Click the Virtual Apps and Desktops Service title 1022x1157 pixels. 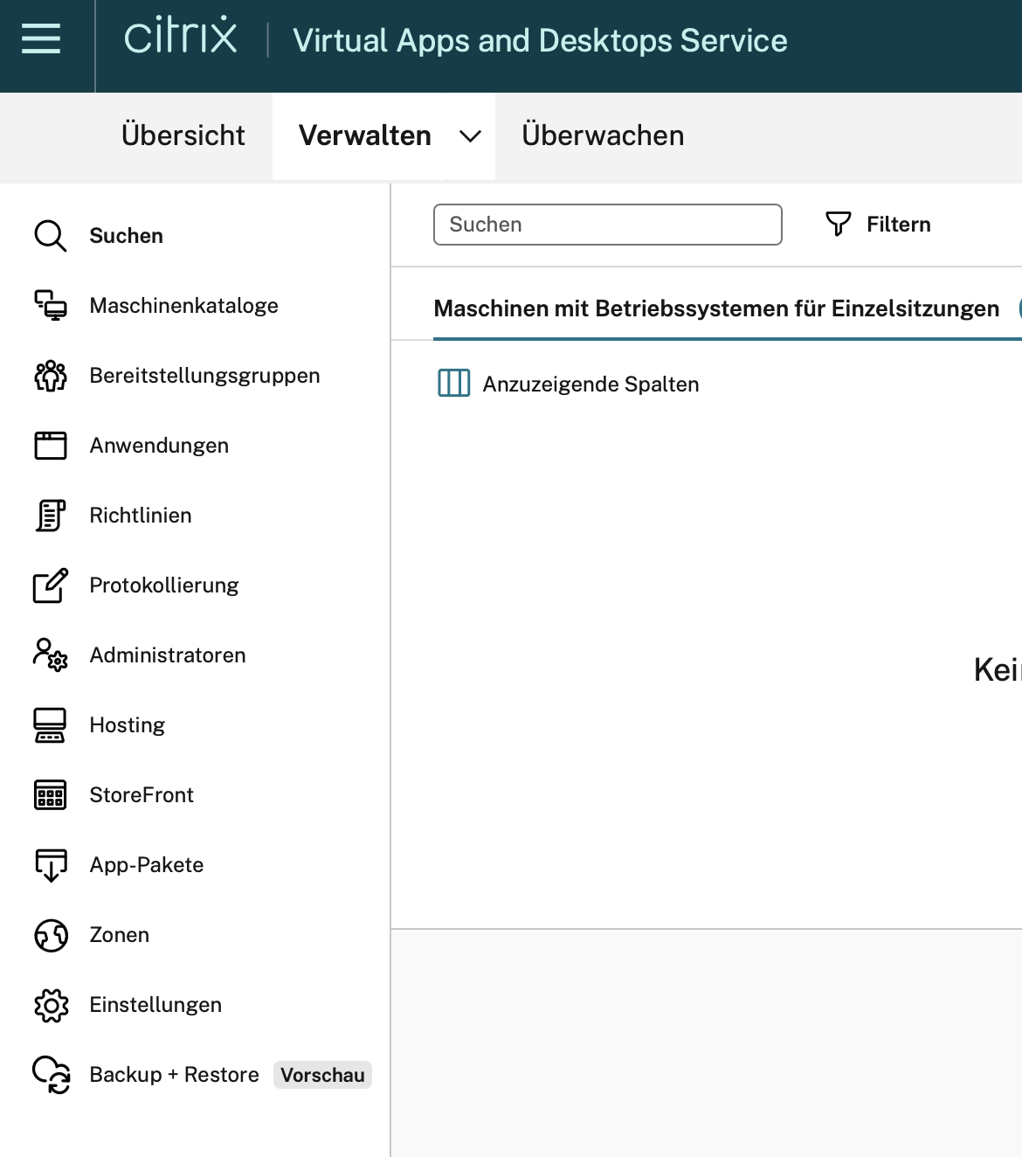tap(540, 40)
